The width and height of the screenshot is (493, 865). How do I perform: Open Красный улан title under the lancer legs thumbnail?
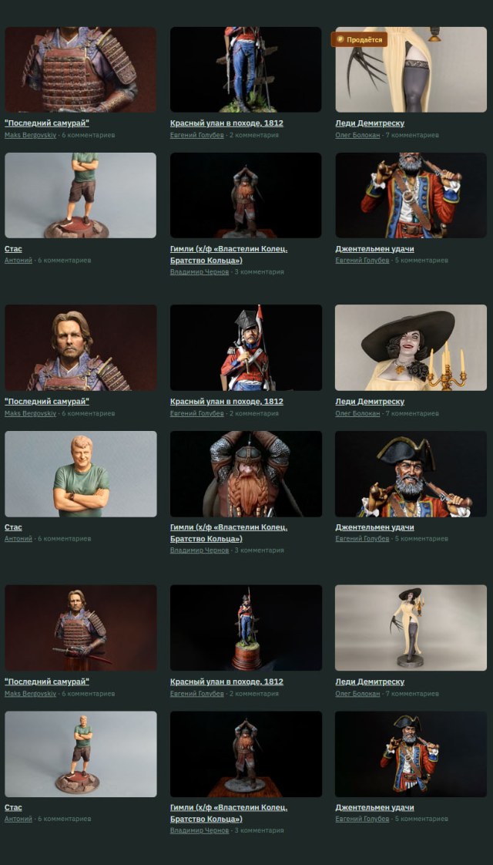(x=226, y=123)
